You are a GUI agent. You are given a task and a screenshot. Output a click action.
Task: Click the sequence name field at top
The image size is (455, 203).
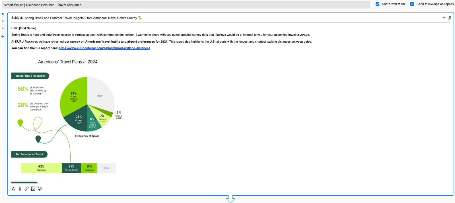(x=185, y=5)
